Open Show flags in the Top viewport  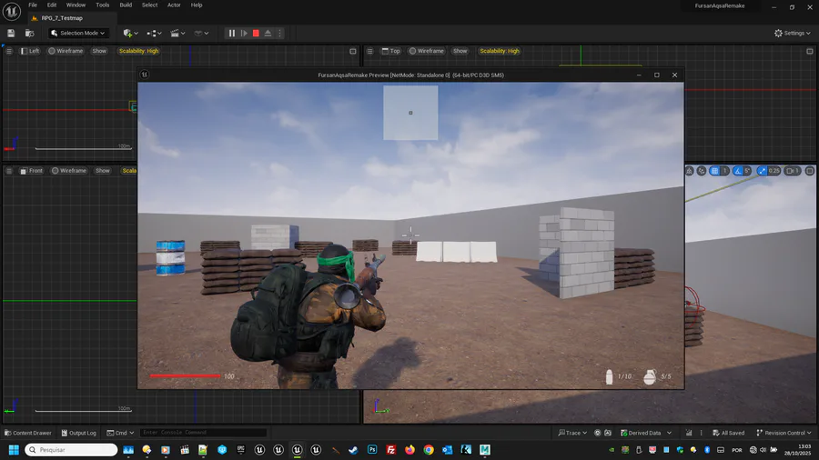tap(460, 51)
